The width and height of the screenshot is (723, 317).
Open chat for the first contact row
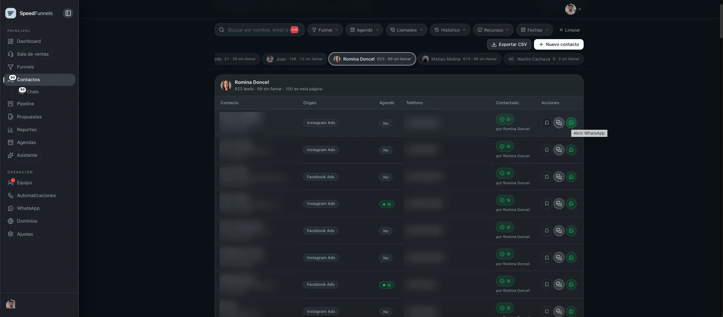click(x=559, y=123)
